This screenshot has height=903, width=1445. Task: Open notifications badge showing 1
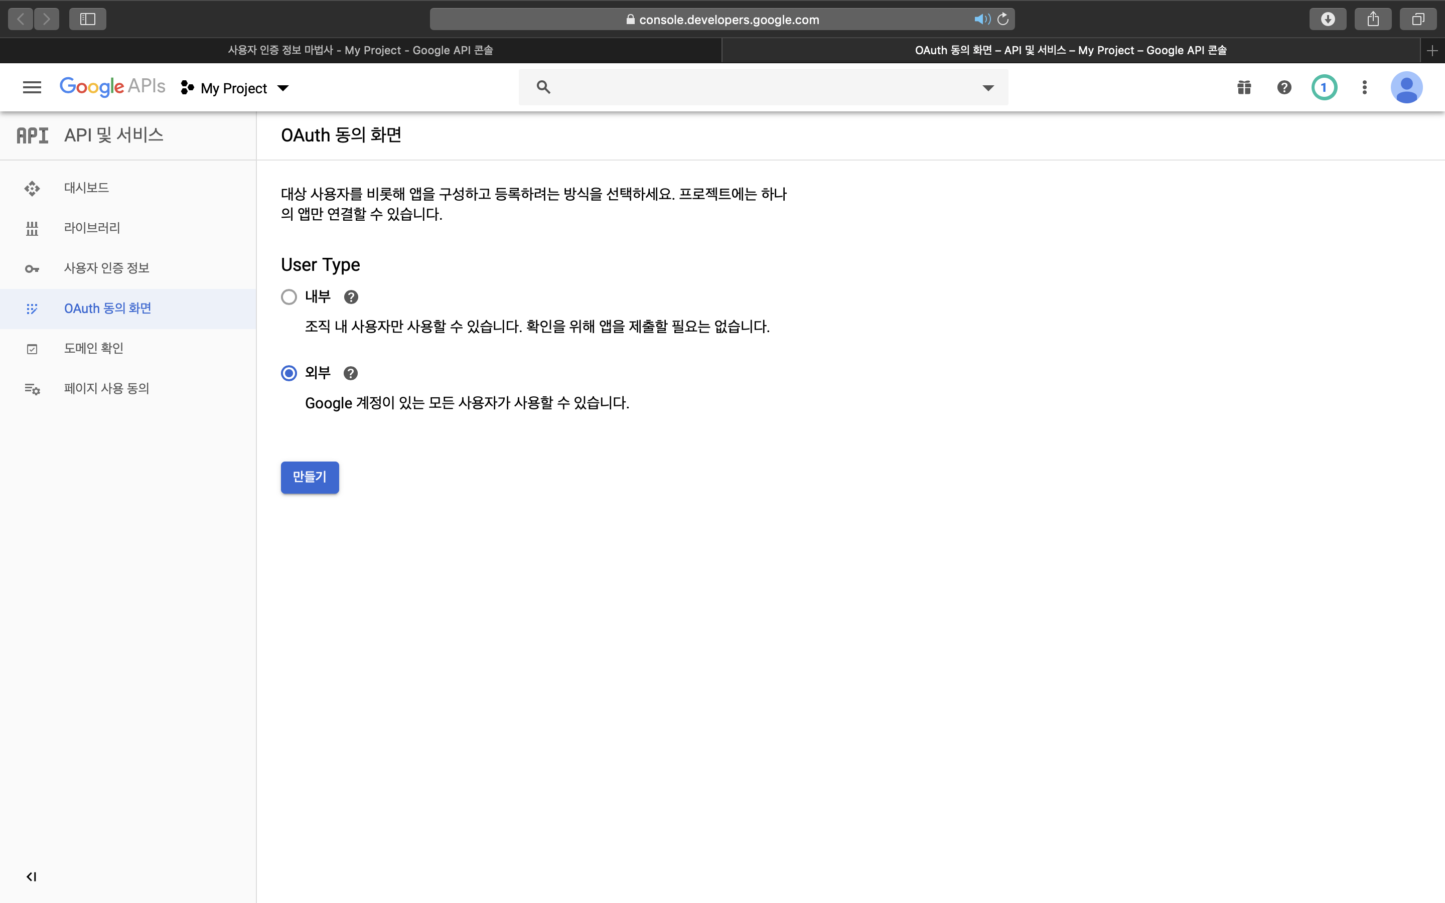coord(1324,88)
